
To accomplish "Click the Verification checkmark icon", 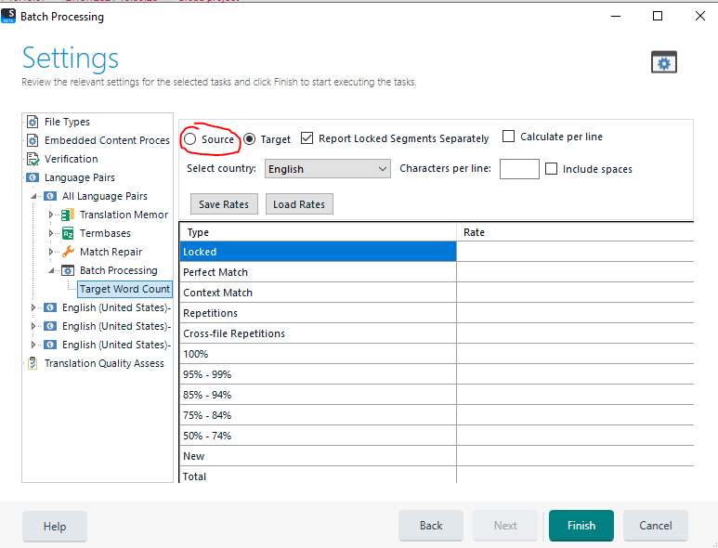I will pyautogui.click(x=33, y=159).
